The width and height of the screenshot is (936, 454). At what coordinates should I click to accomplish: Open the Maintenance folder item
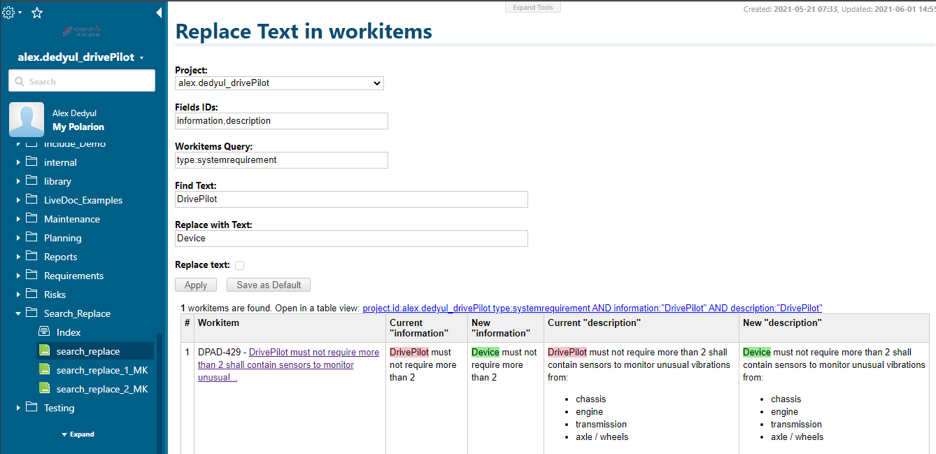[x=72, y=219]
